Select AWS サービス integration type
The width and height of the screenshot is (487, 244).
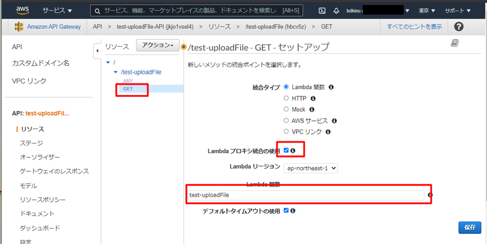[x=286, y=121]
